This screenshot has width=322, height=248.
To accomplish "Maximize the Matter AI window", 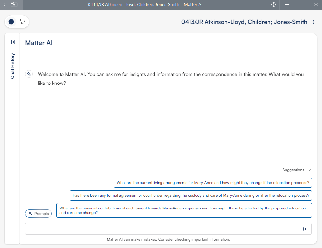I will click(x=301, y=5).
